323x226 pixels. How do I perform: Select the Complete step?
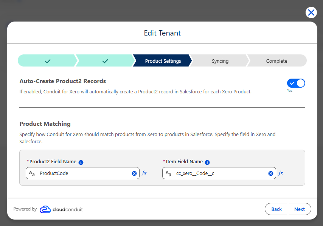tap(276, 61)
